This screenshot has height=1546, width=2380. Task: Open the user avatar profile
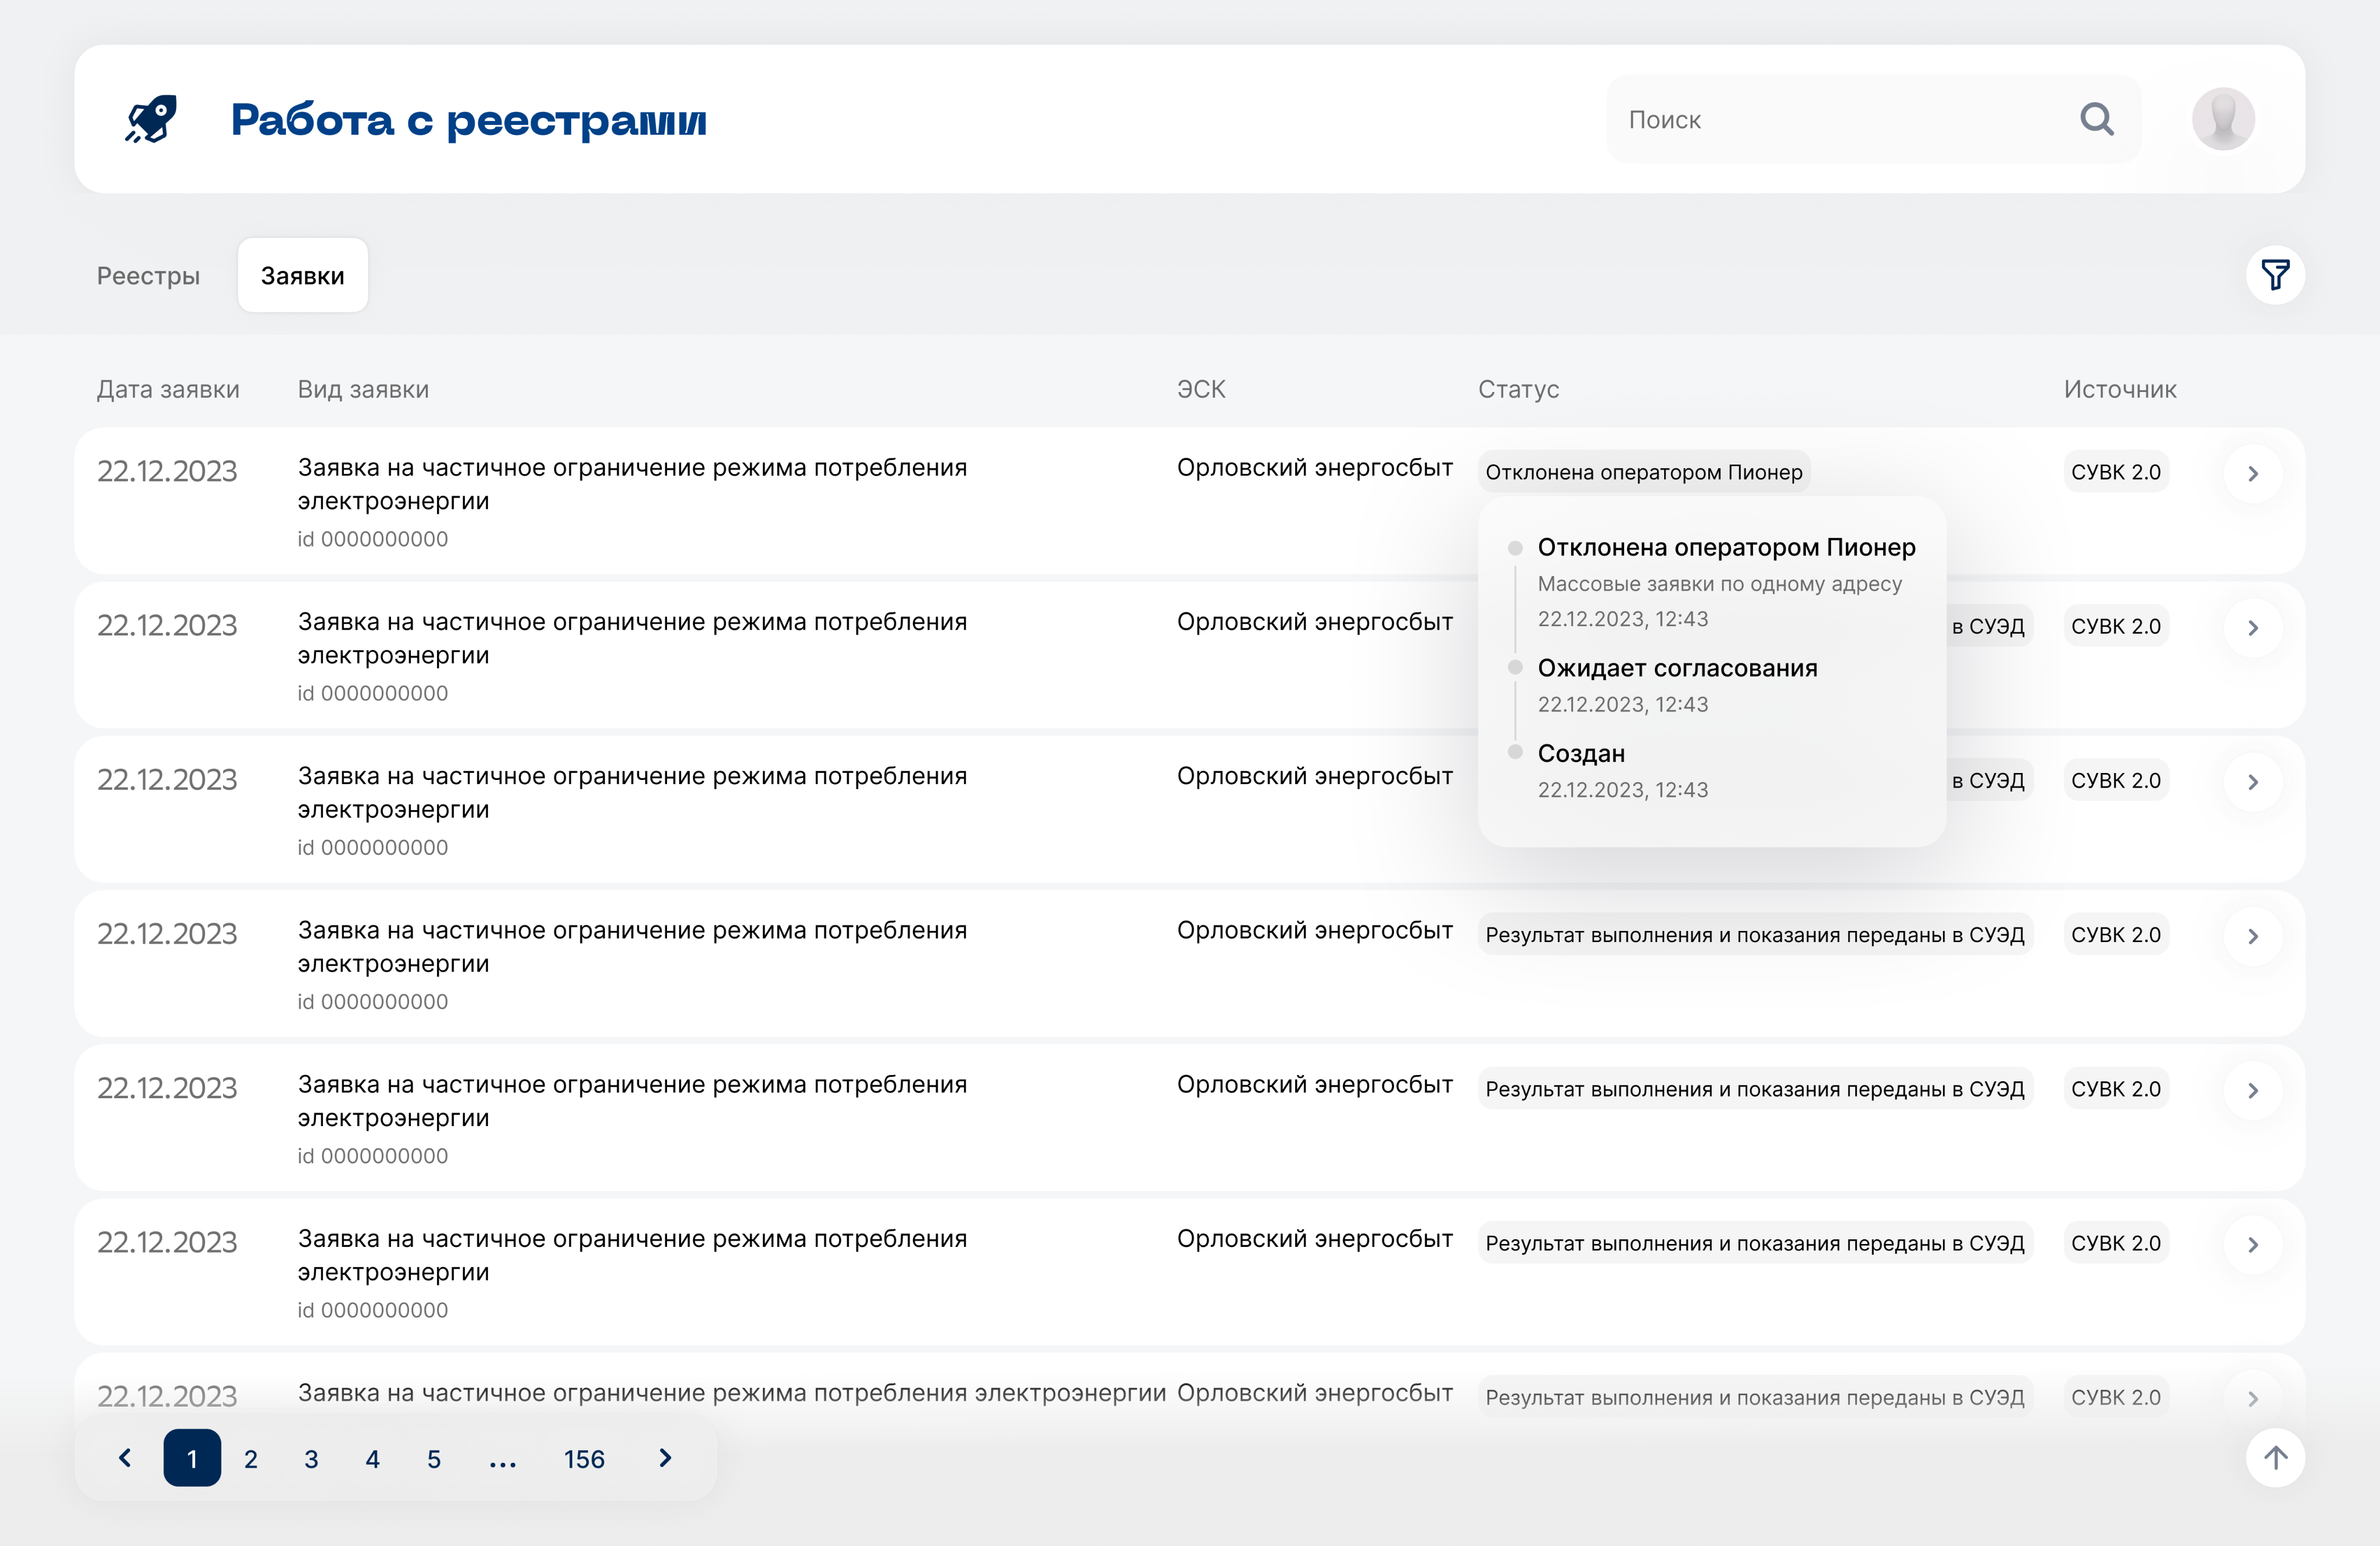click(x=2222, y=119)
